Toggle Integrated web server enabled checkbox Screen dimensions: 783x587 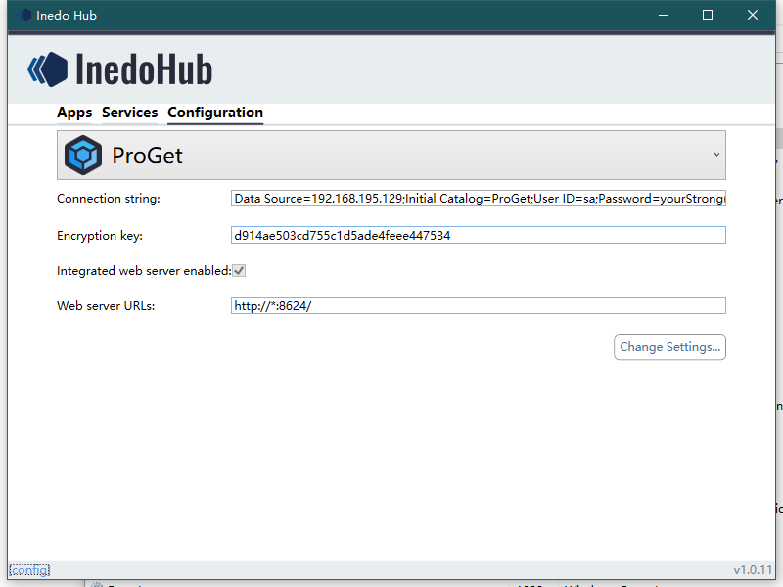pos(239,271)
